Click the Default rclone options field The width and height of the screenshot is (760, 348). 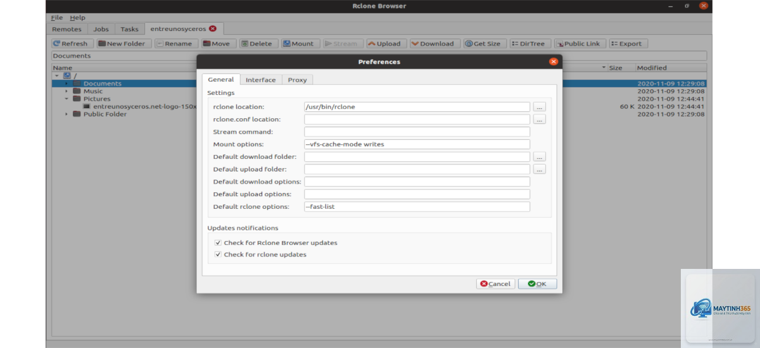click(x=417, y=206)
